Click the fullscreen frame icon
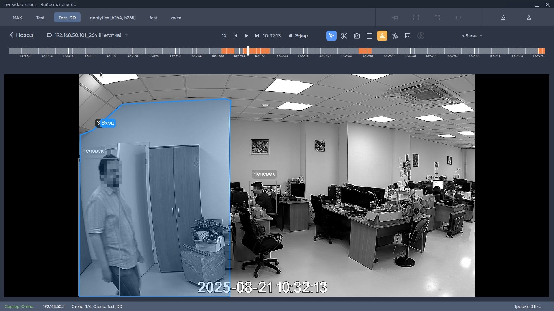The image size is (554, 311). click(x=416, y=18)
